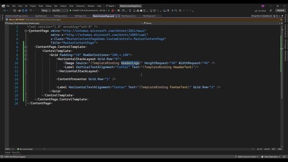Open the Build menu
The width and height of the screenshot is (288, 162).
tap(41, 6)
